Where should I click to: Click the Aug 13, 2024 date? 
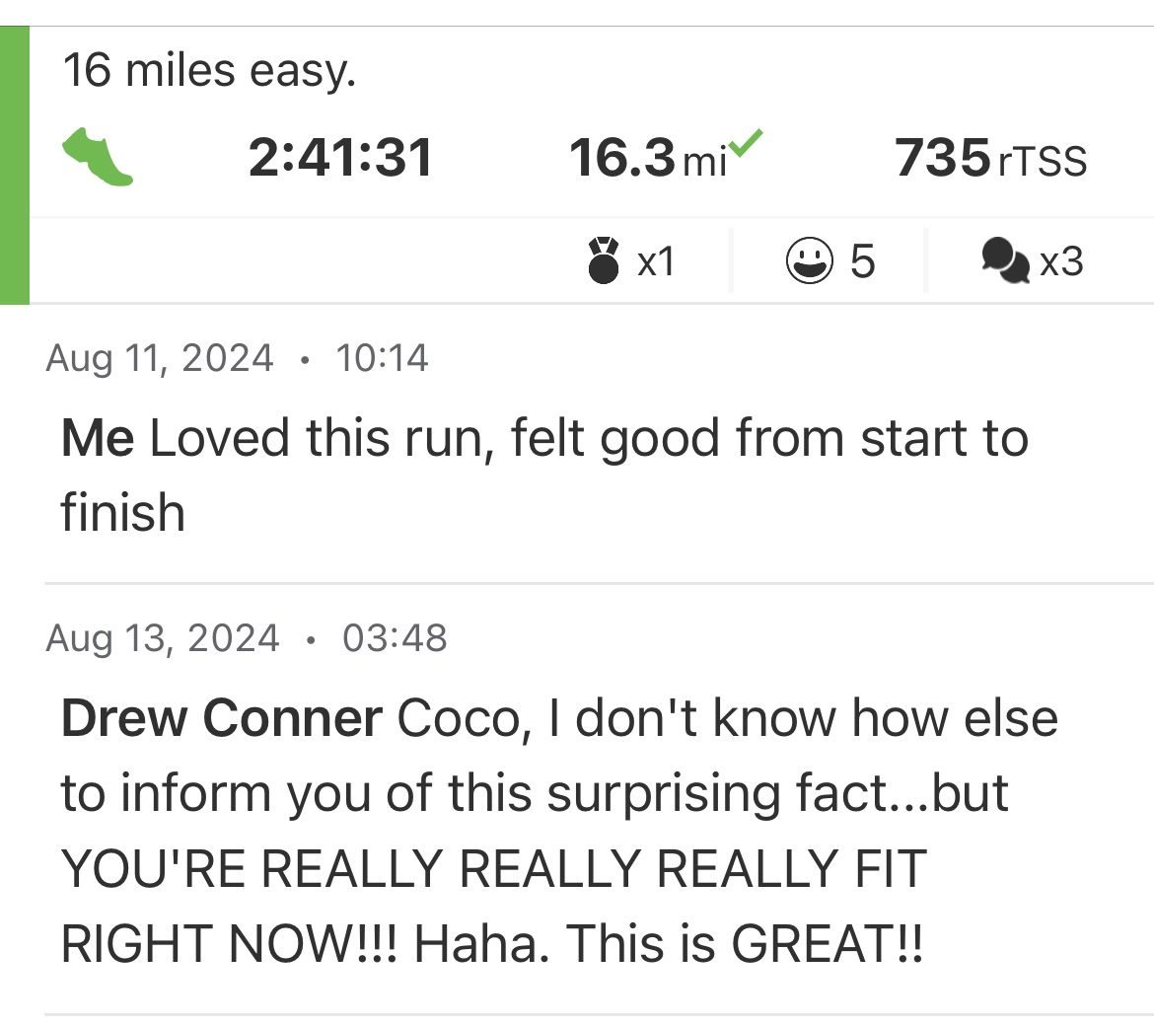pos(163,638)
